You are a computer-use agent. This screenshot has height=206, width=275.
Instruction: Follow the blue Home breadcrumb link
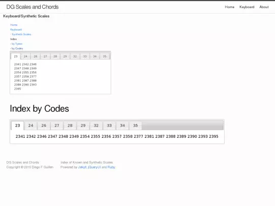(14, 25)
